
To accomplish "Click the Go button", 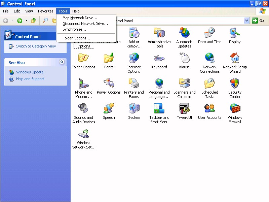I will point(258,21).
